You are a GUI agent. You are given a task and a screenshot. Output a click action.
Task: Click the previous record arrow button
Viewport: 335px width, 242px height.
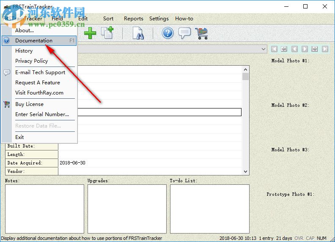pyautogui.click(x=294, y=49)
